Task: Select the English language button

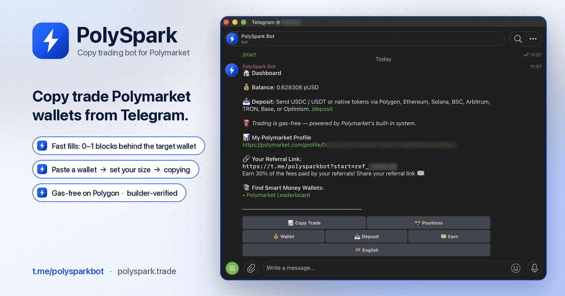Action: [366, 250]
